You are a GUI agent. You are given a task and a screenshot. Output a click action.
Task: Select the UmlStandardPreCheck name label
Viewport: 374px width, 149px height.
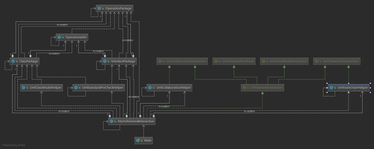coord(238,61)
